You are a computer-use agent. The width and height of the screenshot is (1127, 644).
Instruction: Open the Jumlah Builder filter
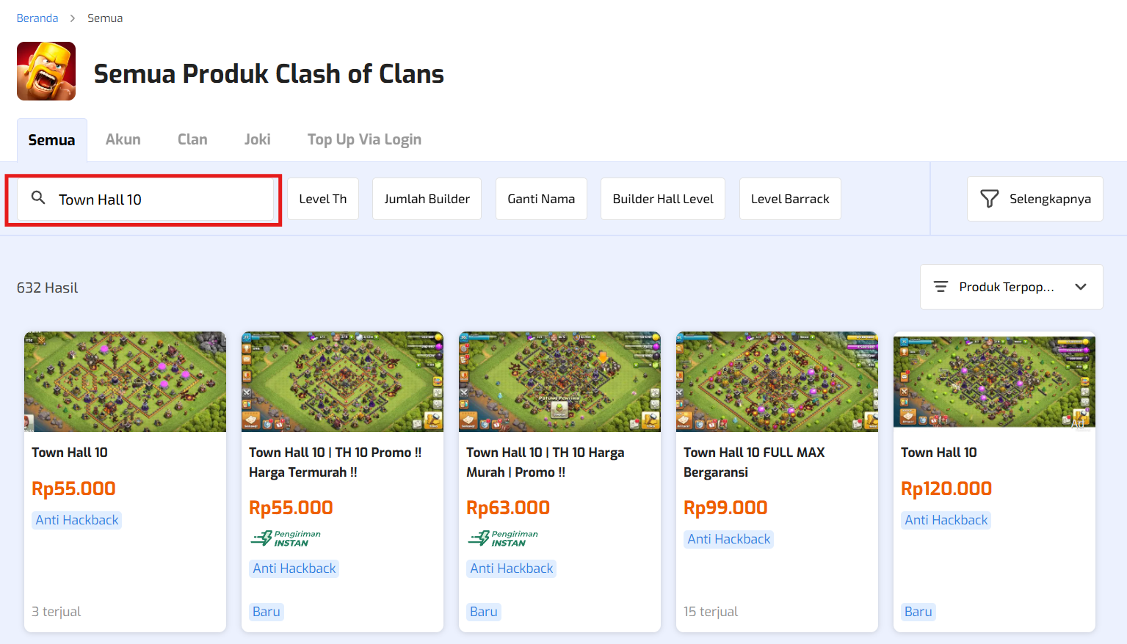427,199
